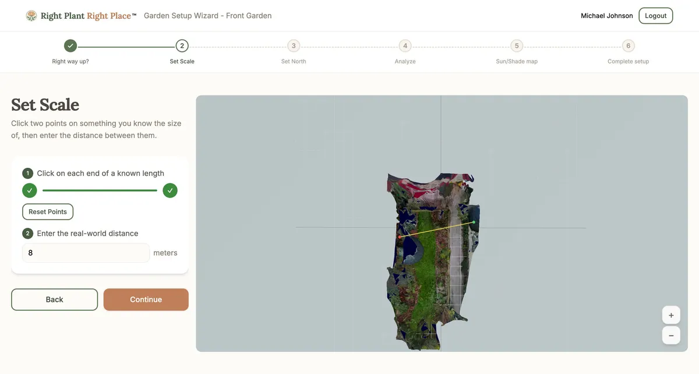Click the completed step 1 checkmark circle
699x374 pixels.
pos(70,46)
